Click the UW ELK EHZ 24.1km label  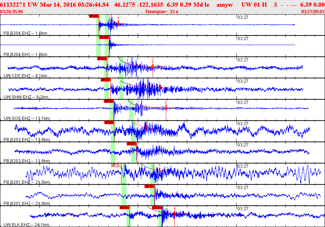[x=26, y=225]
